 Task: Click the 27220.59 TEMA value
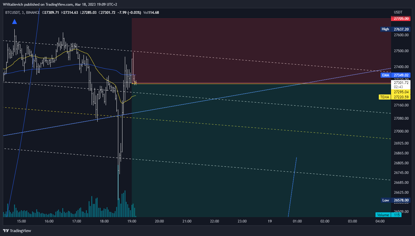[401, 97]
